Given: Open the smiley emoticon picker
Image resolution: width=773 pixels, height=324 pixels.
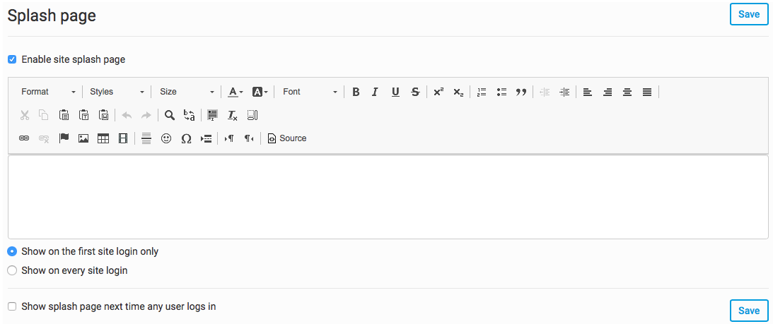Looking at the screenshot, I should tap(166, 138).
